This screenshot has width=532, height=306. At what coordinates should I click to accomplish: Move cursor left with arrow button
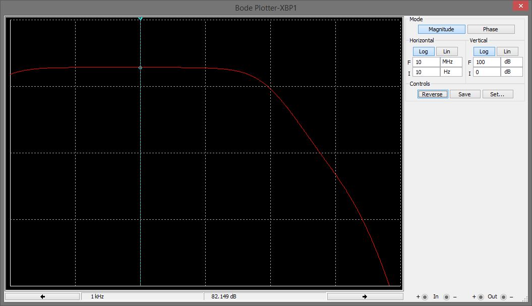tap(42, 296)
